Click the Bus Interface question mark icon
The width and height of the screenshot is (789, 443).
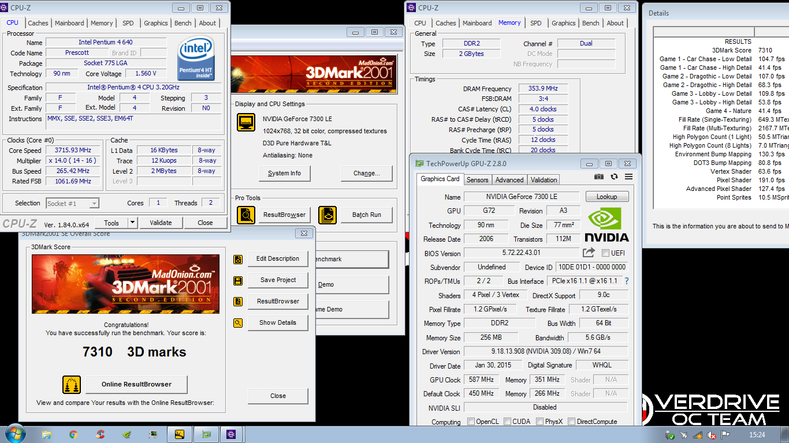626,281
